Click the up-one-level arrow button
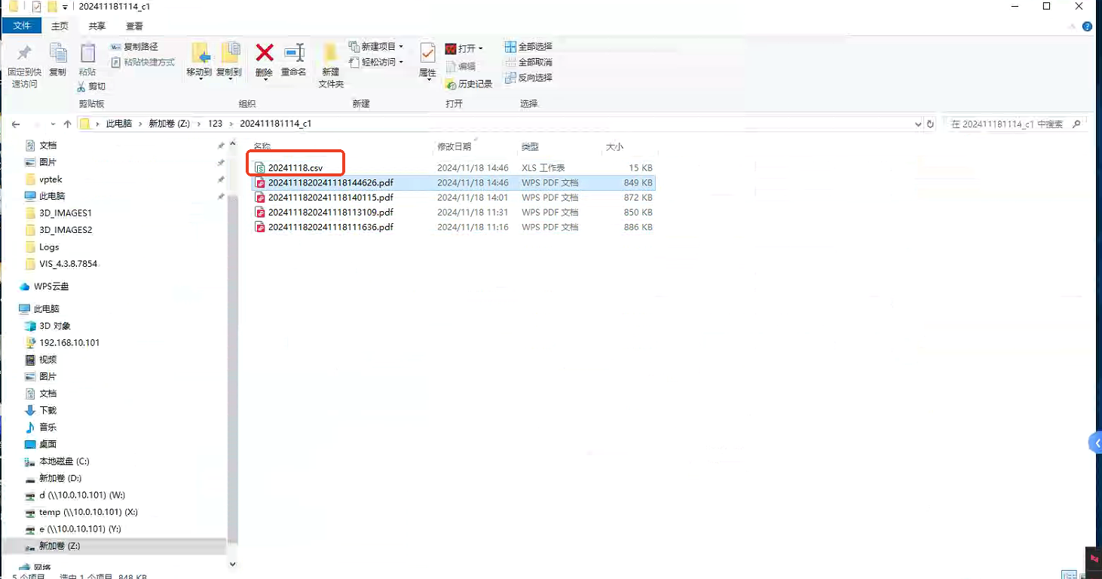1102x579 pixels. 68,124
